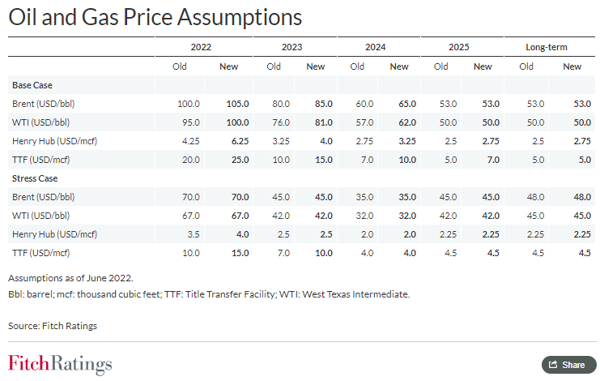Click the Stress Case section label
This screenshot has width=600, height=381.
coord(35,178)
